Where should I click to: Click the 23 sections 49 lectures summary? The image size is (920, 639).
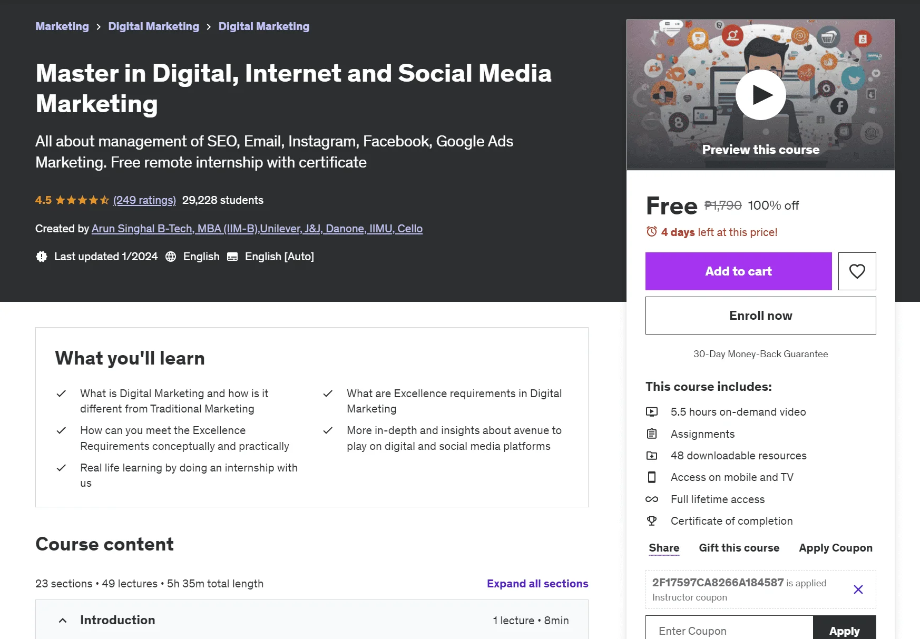(149, 584)
